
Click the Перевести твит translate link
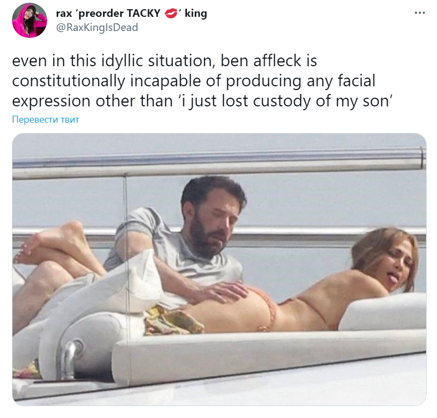pyautogui.click(x=46, y=119)
